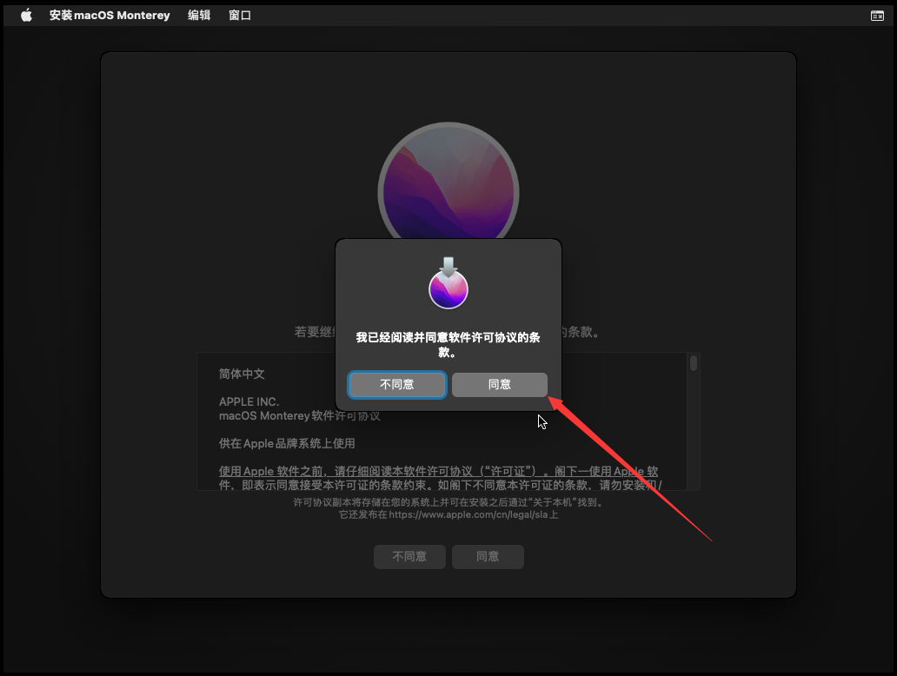
Task: Click the apple.com/cn/legal/sla URL text
Action: coord(468,514)
